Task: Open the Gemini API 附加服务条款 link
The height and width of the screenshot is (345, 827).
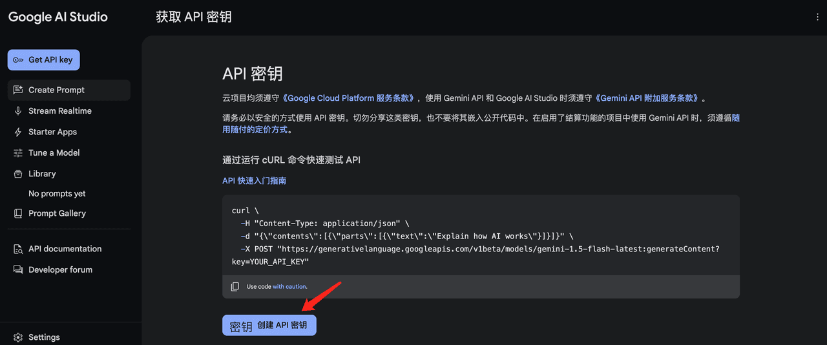Action: [647, 98]
